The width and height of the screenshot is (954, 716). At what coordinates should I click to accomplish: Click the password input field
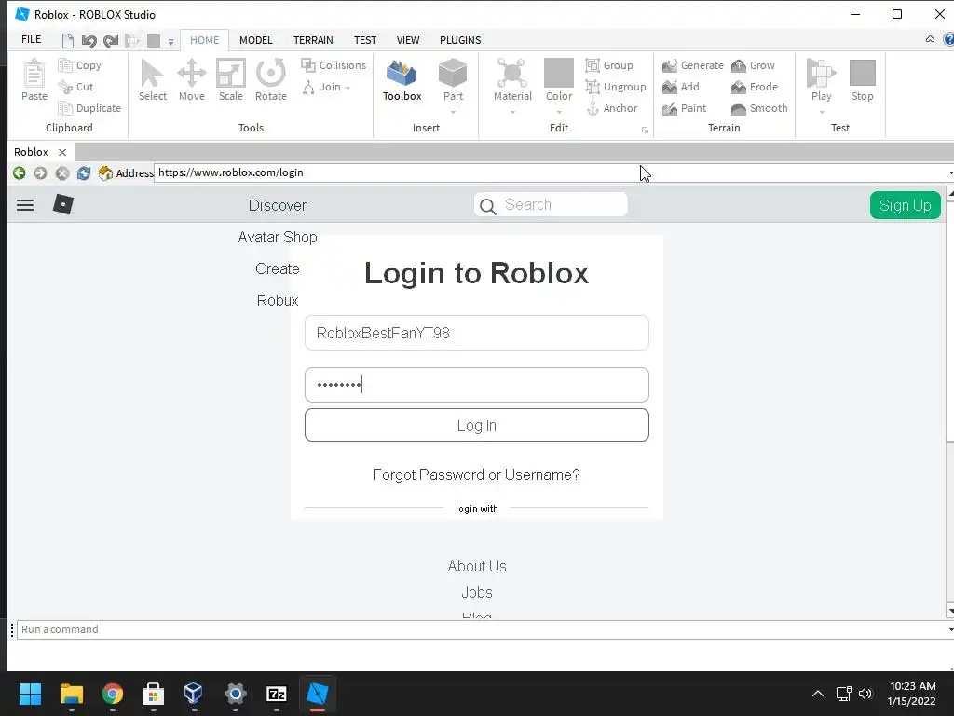coord(477,385)
